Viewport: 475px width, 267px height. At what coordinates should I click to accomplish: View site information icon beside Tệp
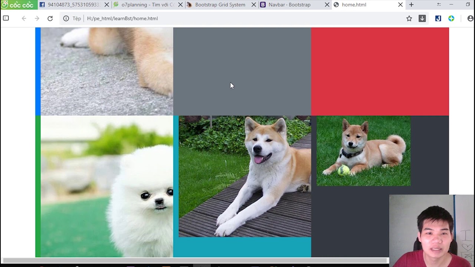pyautogui.click(x=66, y=19)
